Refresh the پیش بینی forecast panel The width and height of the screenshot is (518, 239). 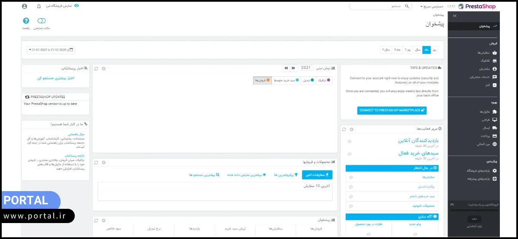click(96, 68)
